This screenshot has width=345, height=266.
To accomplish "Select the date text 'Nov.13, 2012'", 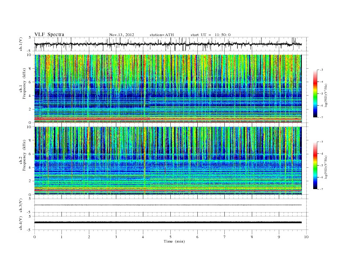I will 122,35.
